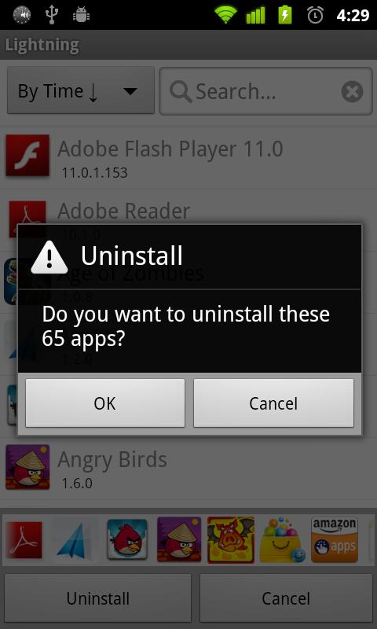
Task: Confirm uninstall with the OK button
Action: coord(105,403)
